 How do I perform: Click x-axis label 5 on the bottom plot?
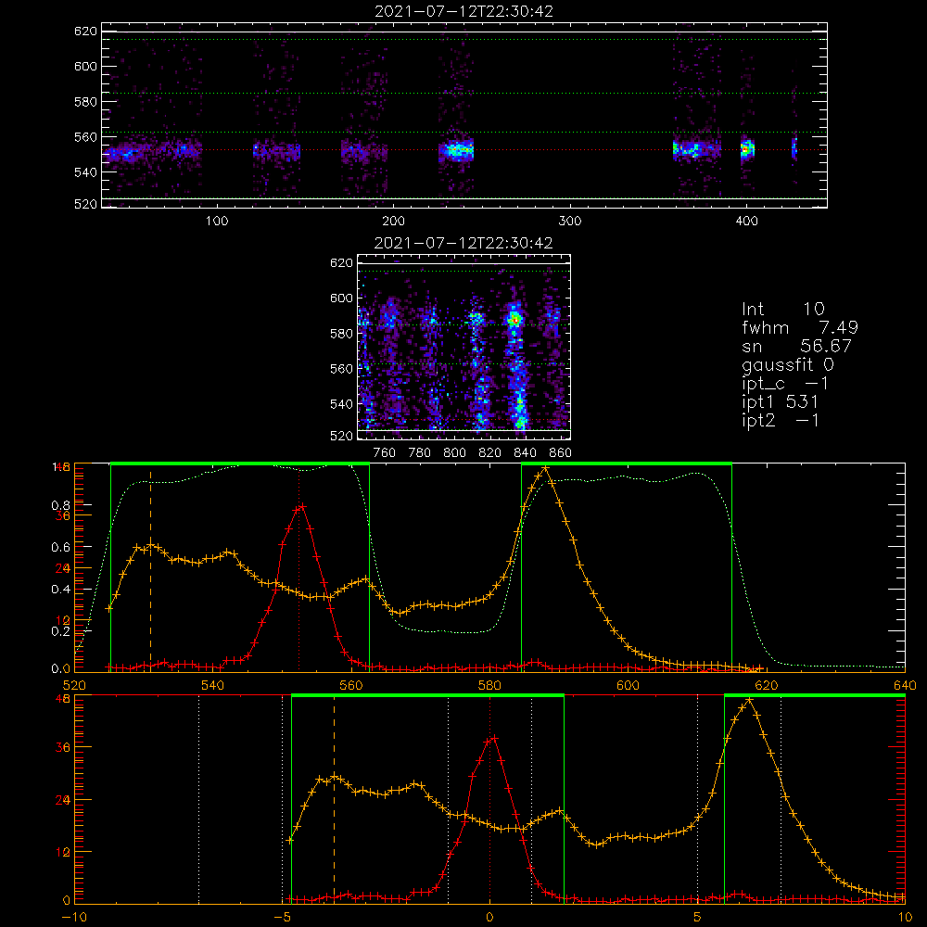pyautogui.click(x=697, y=917)
